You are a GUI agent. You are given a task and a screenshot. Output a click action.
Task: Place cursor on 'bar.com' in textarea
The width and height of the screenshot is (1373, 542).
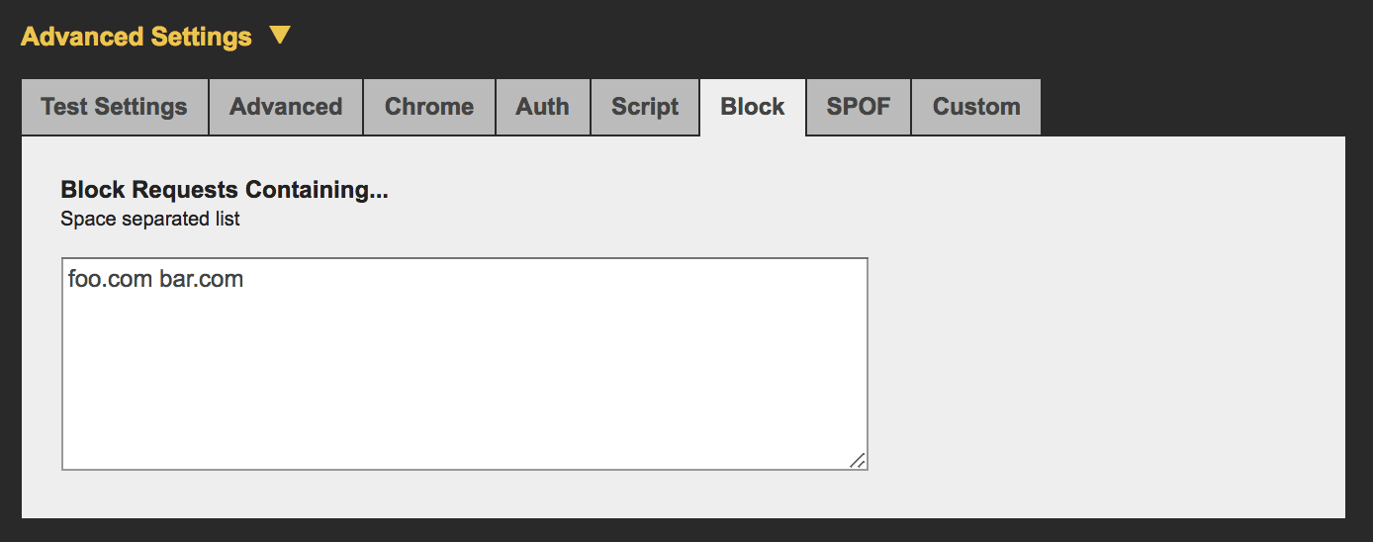(x=202, y=279)
